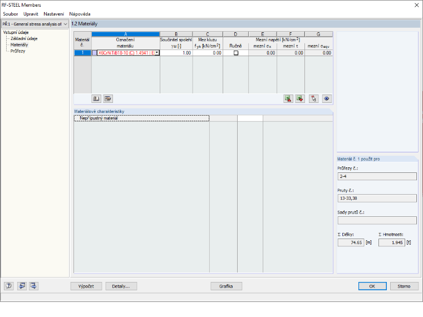Screen dimensions: 423x317
Task: Export table to Excel icon
Action: pos(288,98)
